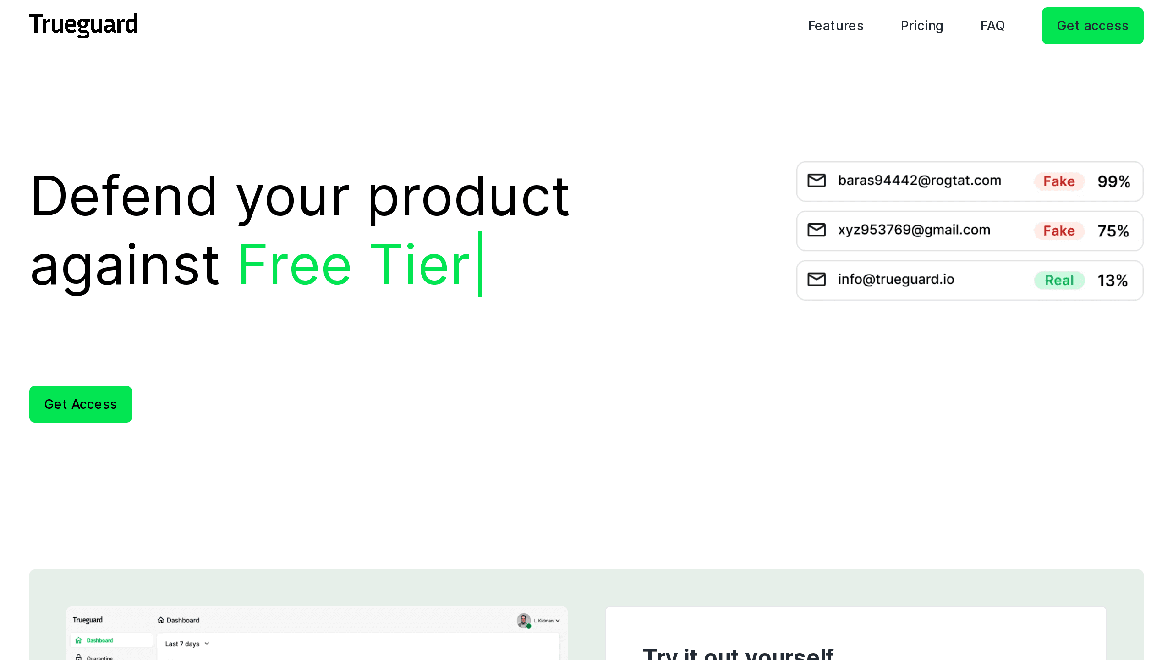This screenshot has height=660, width=1173.
Task: Click the Get Access button
Action: click(81, 404)
